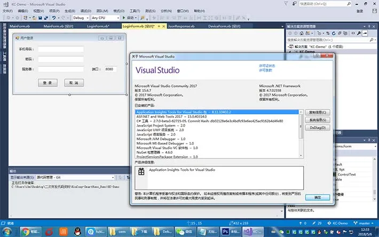Image resolution: width=379 pixels, height=237 pixels.
Task: Click the Solution Explorer search magnifier icon
Action: tap(372, 40)
